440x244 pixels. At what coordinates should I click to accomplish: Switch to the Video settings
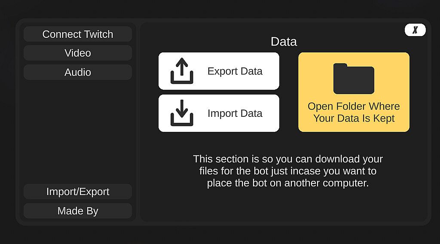point(78,53)
